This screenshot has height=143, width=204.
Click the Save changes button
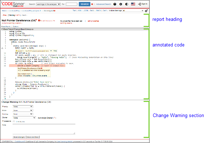tap(19, 137)
